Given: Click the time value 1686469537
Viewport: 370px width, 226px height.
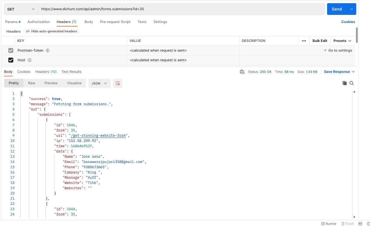Looking at the screenshot, I should pyautogui.click(x=81, y=146).
